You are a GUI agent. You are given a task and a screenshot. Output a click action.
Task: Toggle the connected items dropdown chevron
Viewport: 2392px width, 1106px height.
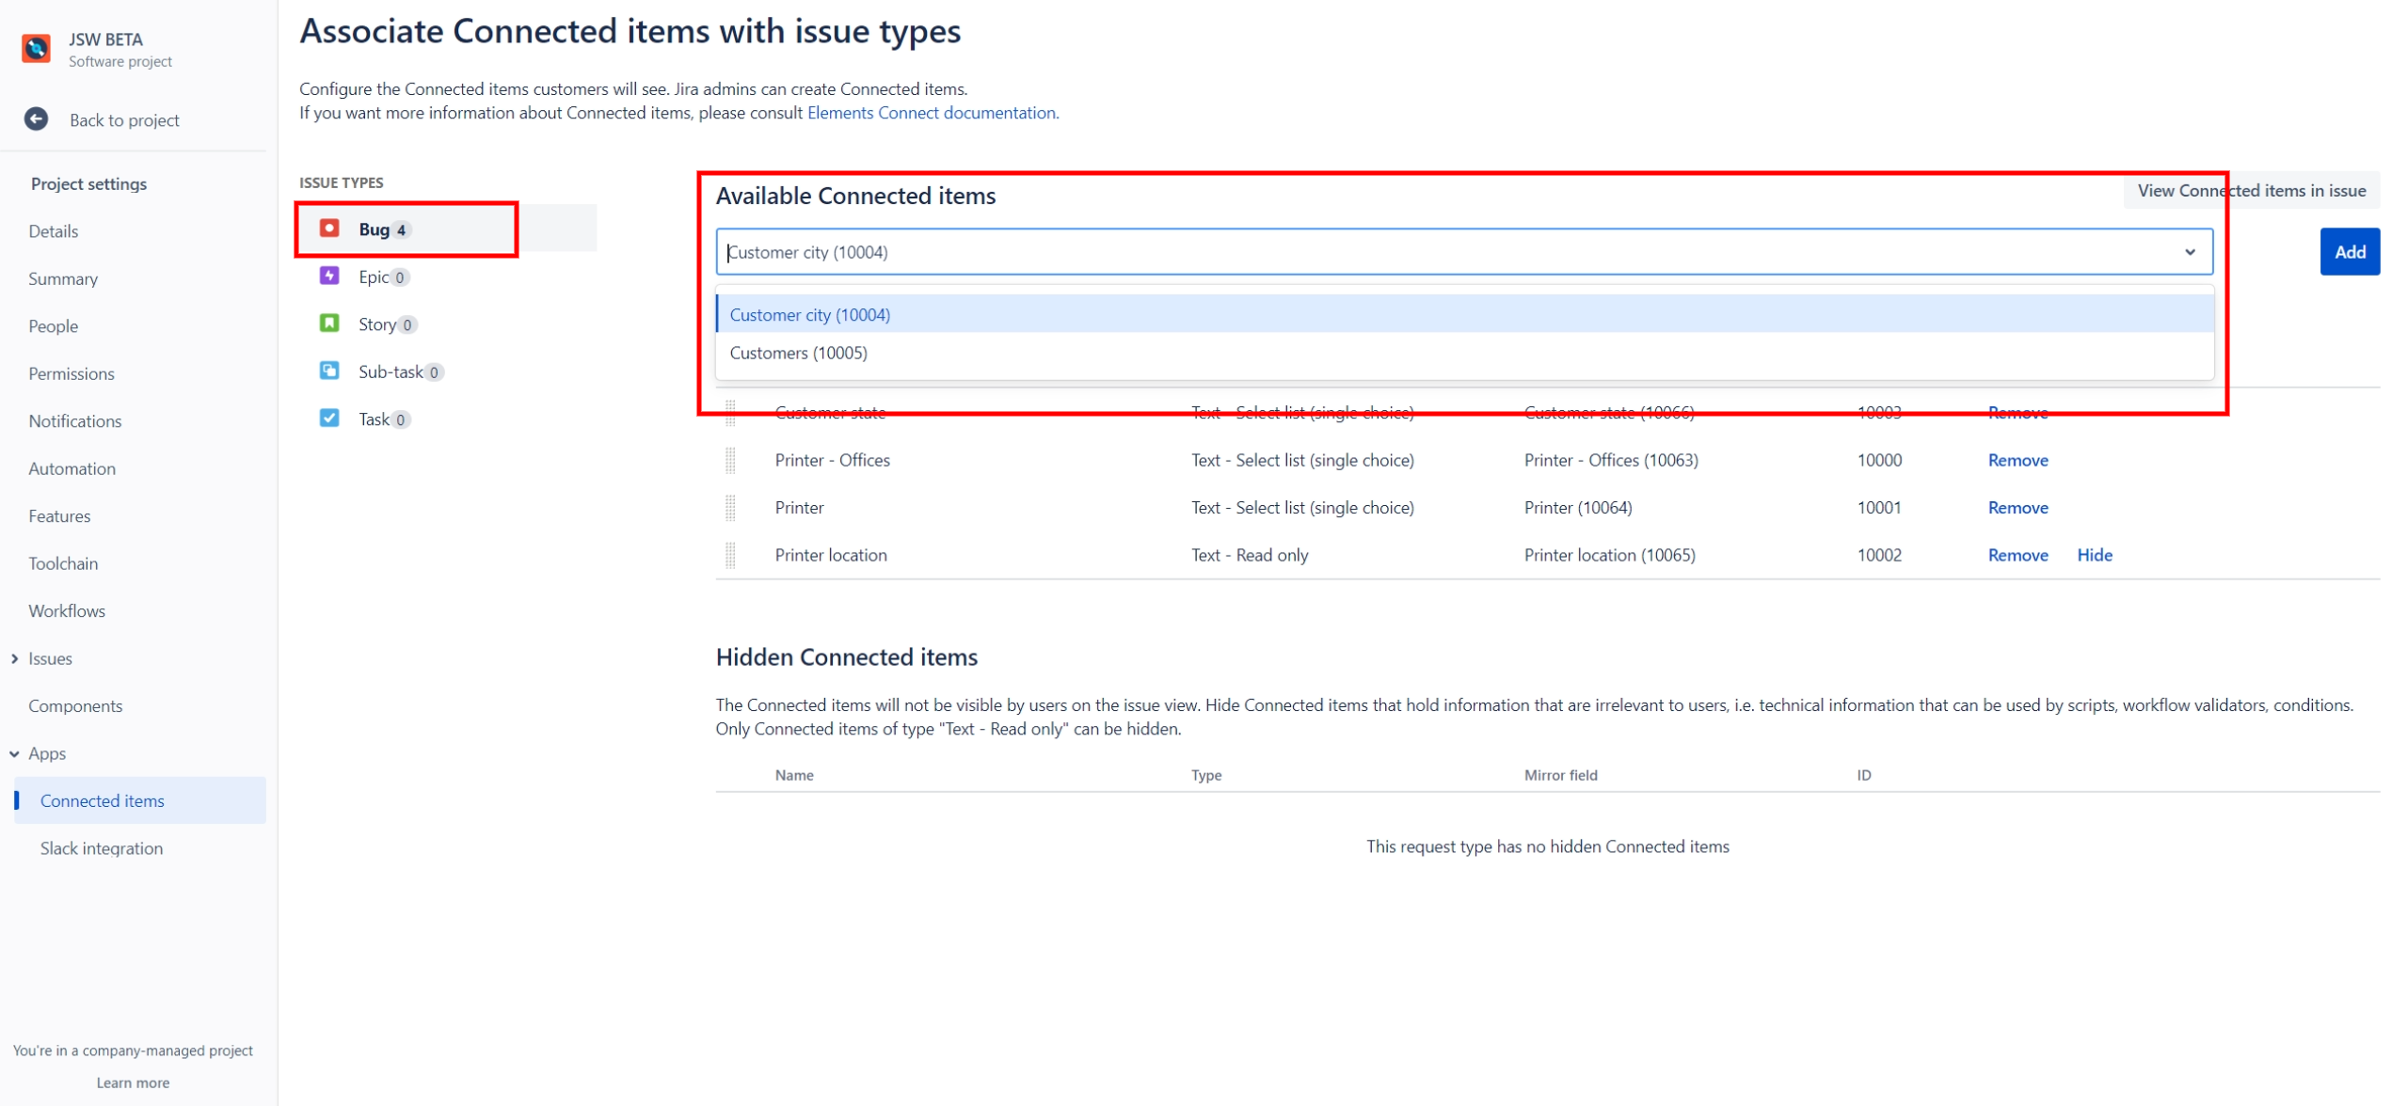click(2190, 252)
